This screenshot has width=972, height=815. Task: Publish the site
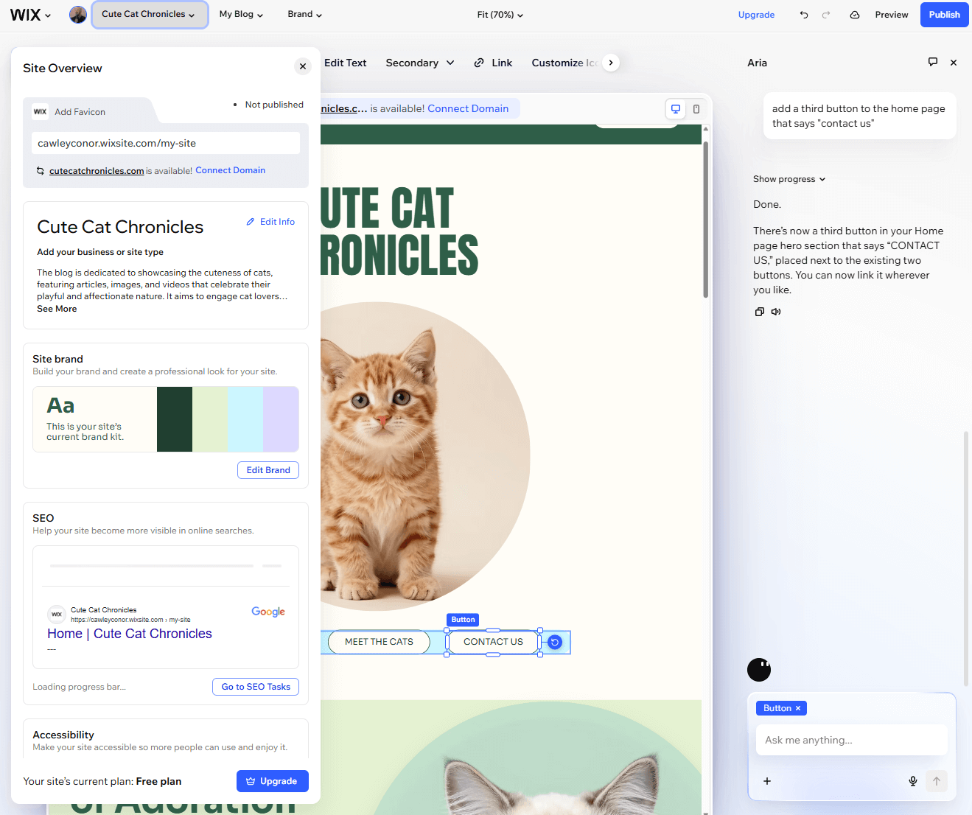point(944,14)
